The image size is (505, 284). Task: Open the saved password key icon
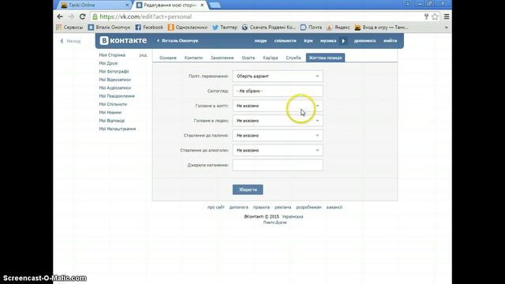pos(426,17)
